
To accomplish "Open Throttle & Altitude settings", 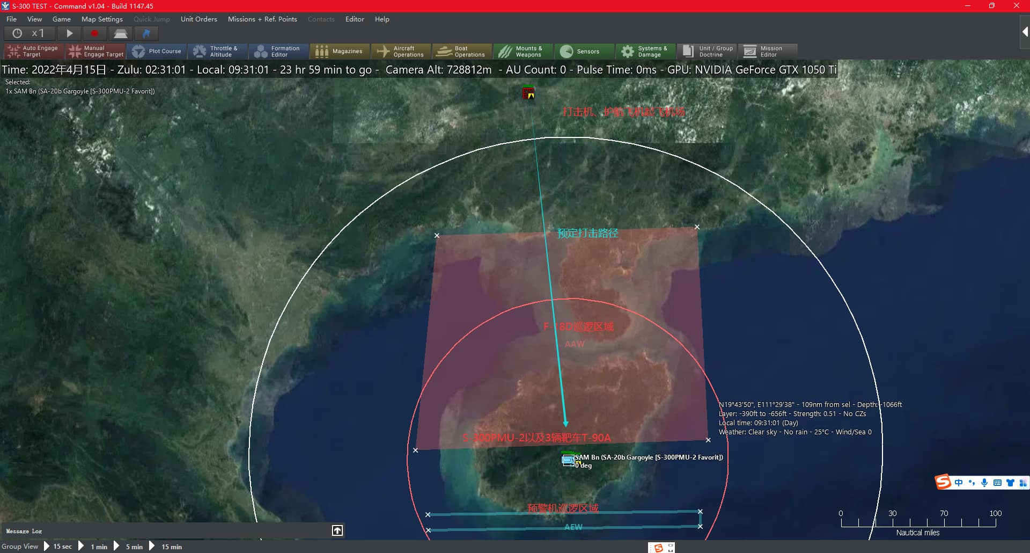I will pos(218,52).
